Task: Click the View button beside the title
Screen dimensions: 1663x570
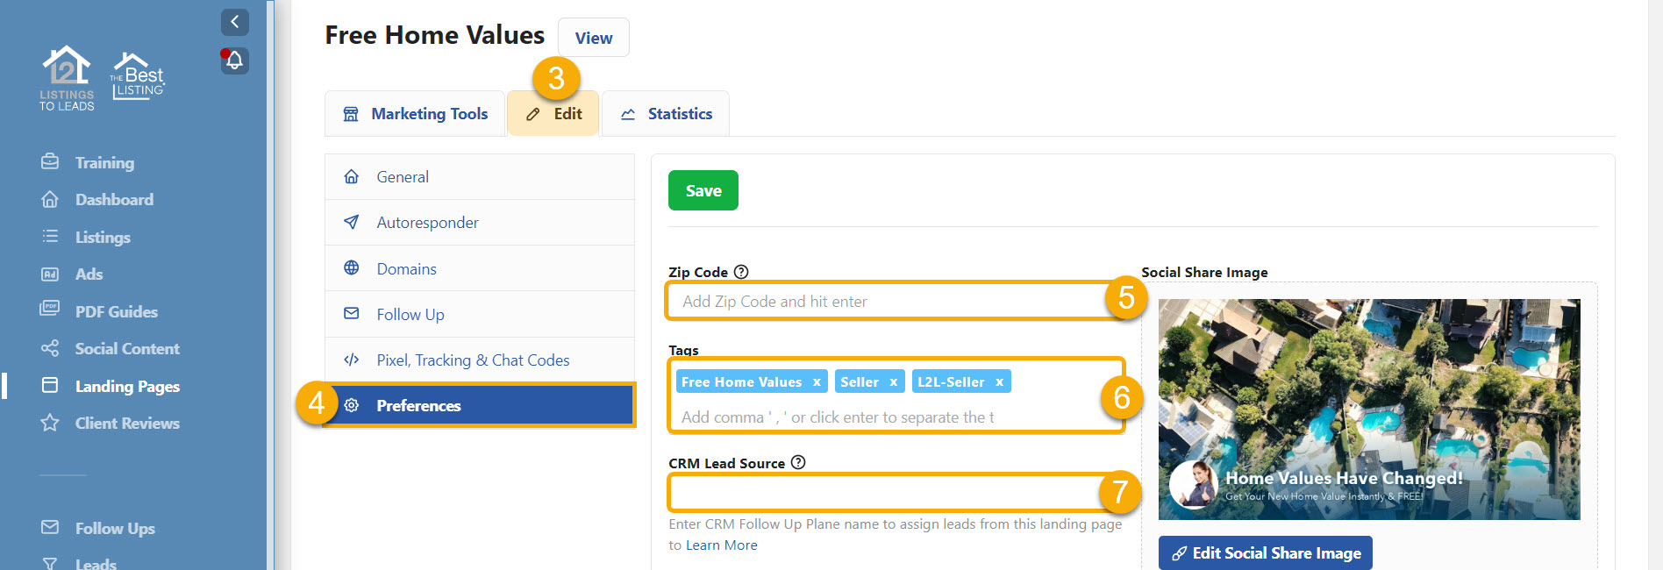Action: click(593, 38)
